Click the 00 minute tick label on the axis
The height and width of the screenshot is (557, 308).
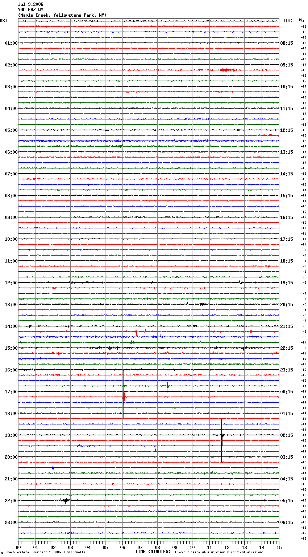18,547
